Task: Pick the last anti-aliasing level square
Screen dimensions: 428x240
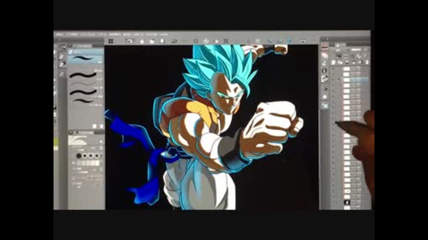Action: (97, 163)
